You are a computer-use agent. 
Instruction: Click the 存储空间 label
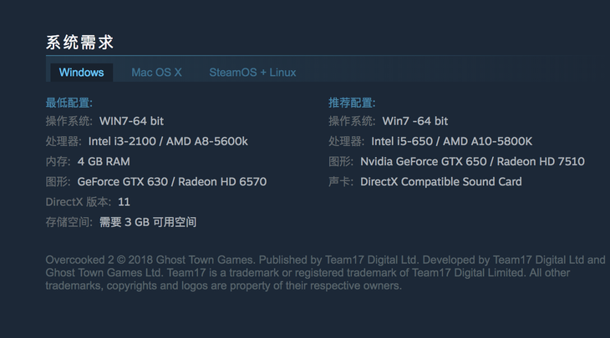pos(69,222)
